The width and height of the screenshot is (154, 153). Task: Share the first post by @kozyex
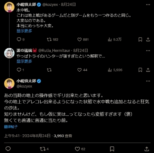coord(148,39)
